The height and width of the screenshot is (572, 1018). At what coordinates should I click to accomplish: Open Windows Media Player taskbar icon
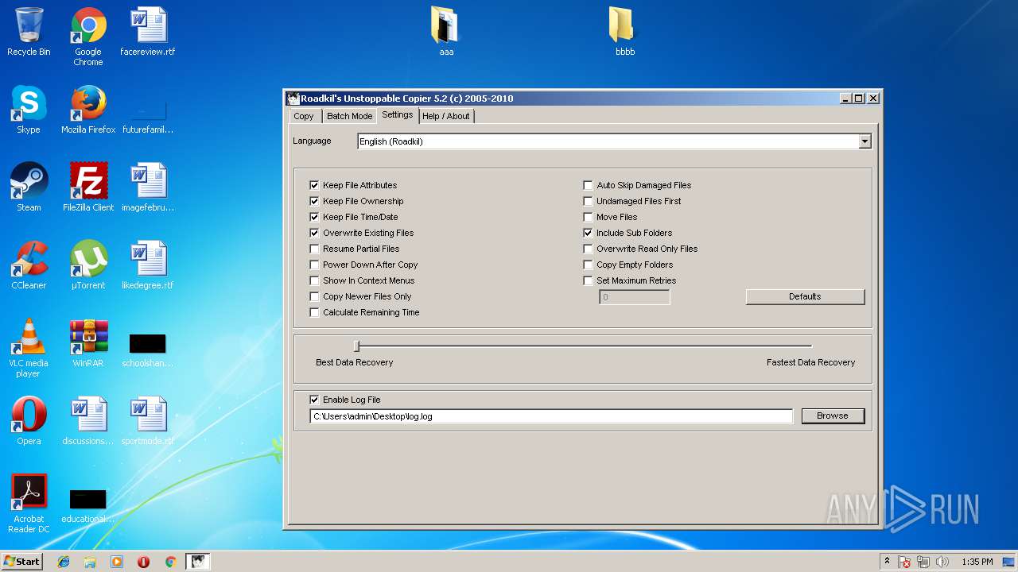pyautogui.click(x=117, y=562)
